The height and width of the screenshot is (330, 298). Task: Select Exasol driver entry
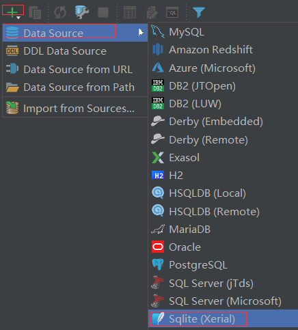click(223, 158)
